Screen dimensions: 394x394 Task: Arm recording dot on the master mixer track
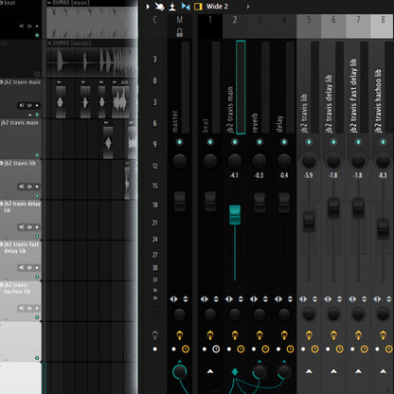(173, 349)
